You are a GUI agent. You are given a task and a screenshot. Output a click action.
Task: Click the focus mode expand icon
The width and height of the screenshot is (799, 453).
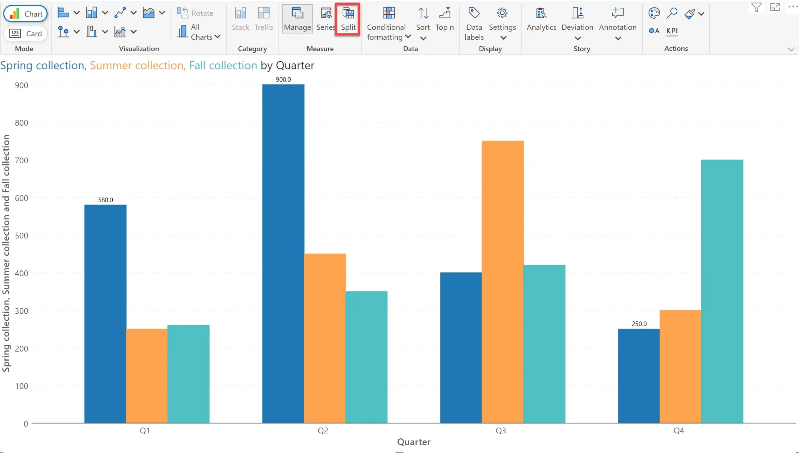coord(775,7)
